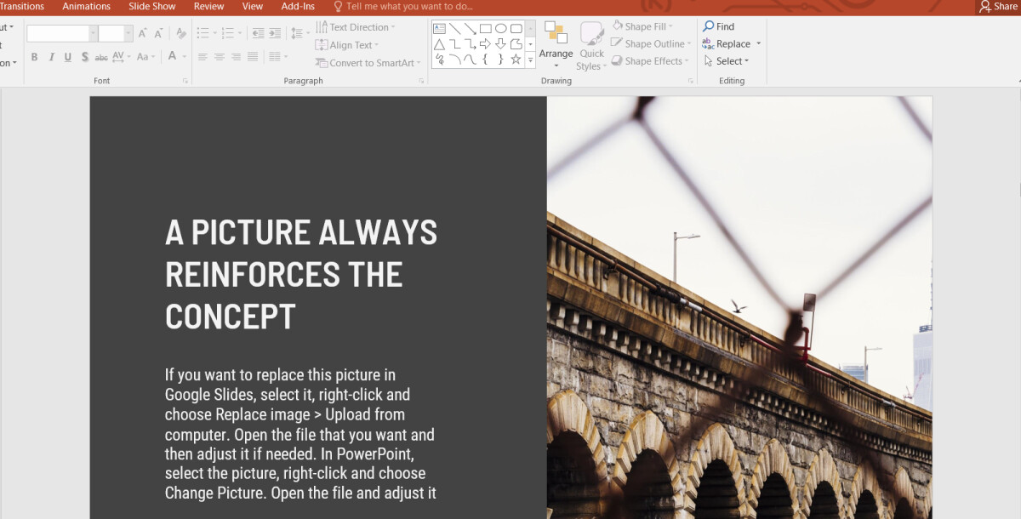This screenshot has height=519, width=1021.
Task: Choose the Arrow shape in the shapes gallery
Action: click(470, 29)
